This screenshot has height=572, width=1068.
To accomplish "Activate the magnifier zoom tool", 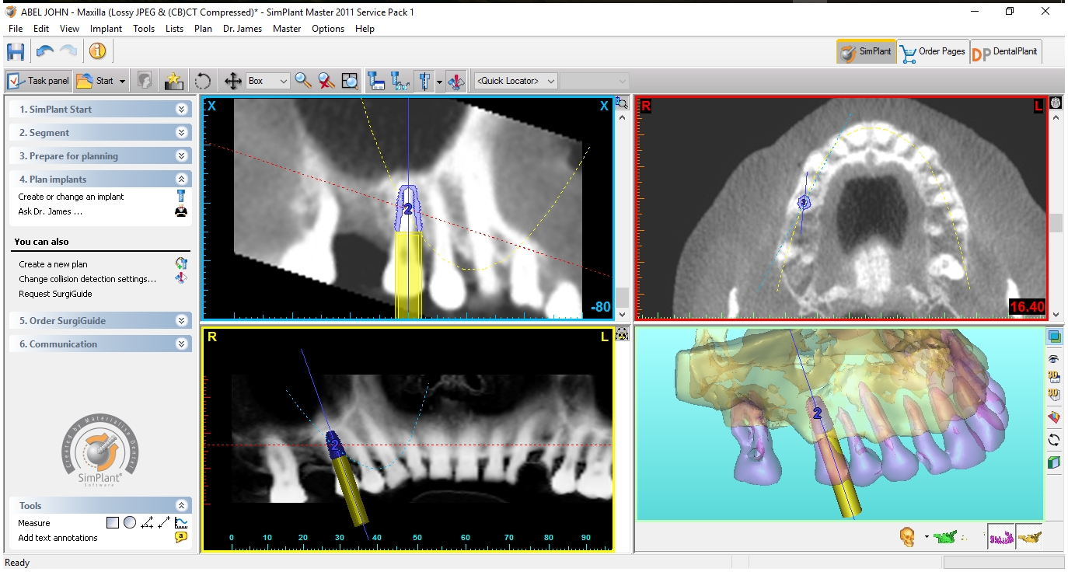I will coord(303,81).
